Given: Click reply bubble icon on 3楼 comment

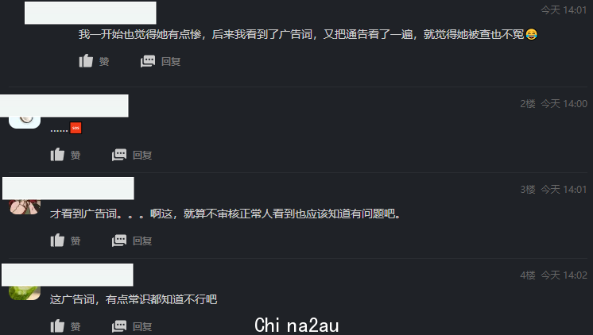Looking at the screenshot, I should (x=119, y=241).
